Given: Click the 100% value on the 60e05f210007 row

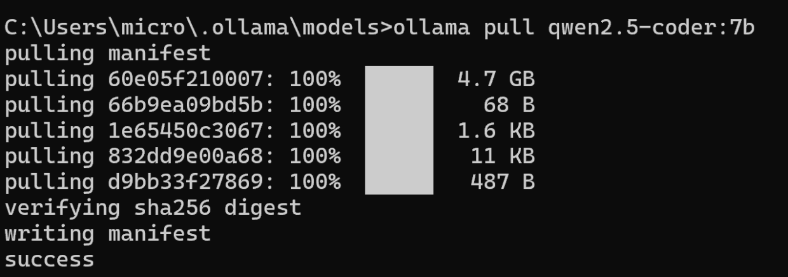Looking at the screenshot, I should click(x=315, y=80).
